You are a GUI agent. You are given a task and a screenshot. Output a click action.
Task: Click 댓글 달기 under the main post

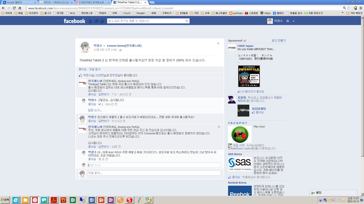tap(95, 69)
